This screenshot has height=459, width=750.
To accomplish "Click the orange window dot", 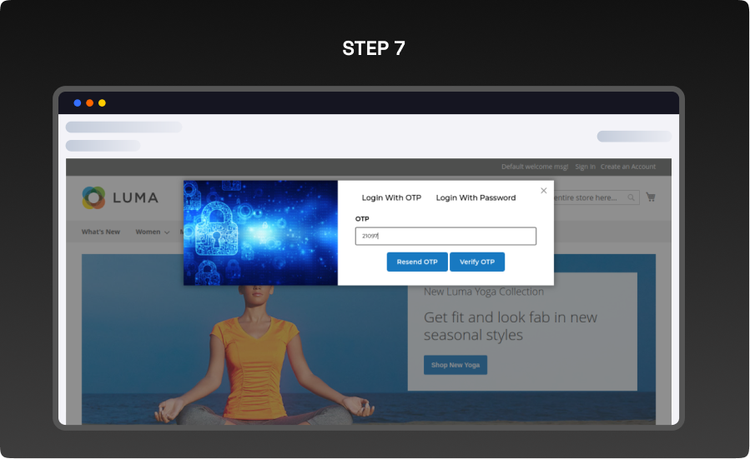I will click(x=89, y=103).
